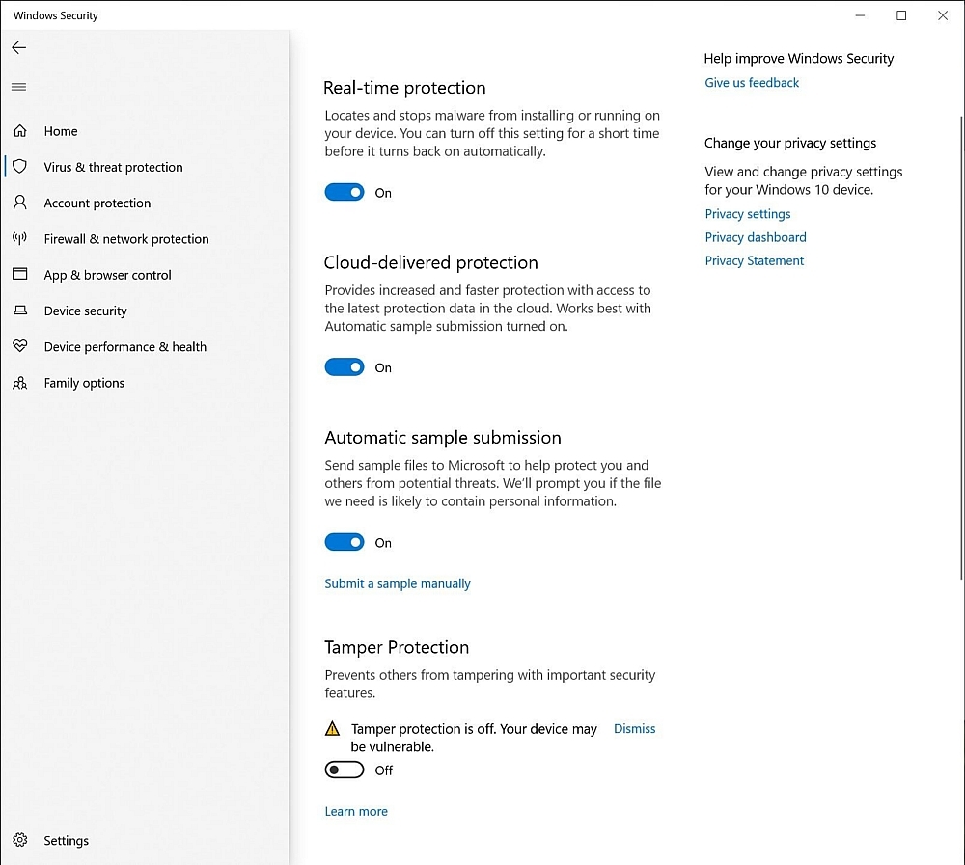Open the App & browser control icon
This screenshot has height=865, width=965.
tap(20, 275)
